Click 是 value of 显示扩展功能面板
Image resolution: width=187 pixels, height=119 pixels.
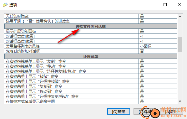158,31
